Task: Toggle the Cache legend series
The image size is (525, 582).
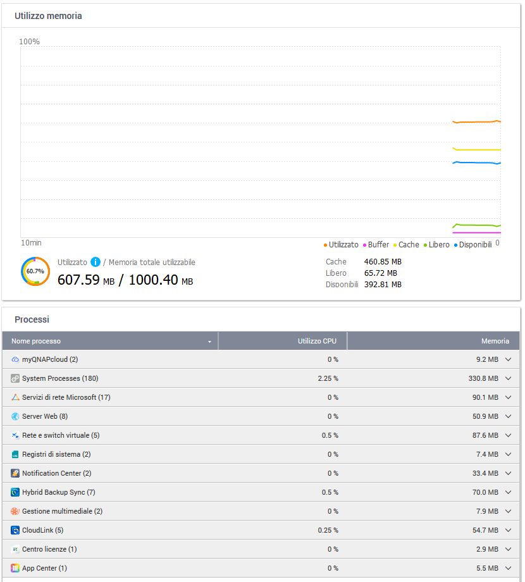Action: pyautogui.click(x=408, y=245)
